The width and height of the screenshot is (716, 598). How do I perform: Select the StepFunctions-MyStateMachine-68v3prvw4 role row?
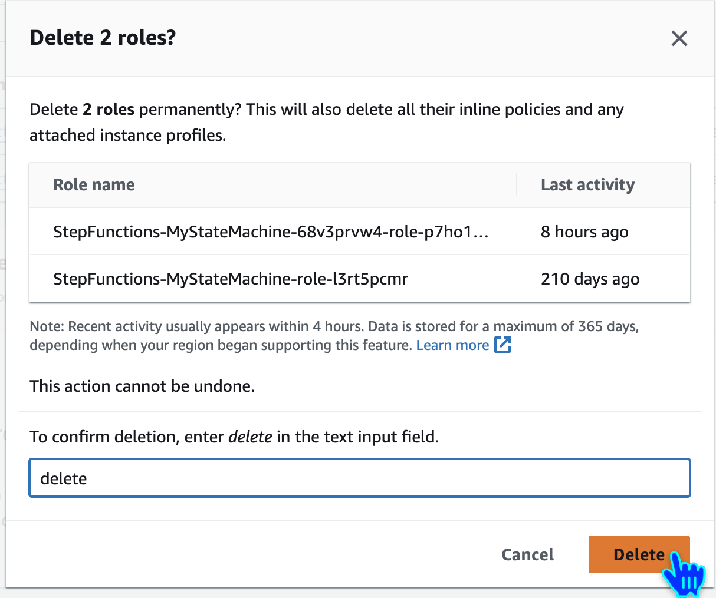(x=271, y=232)
